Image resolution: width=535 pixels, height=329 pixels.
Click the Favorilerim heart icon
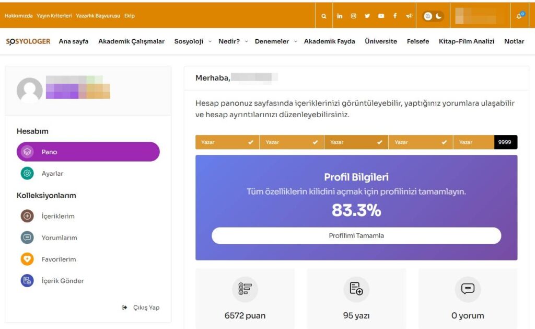[x=27, y=259]
